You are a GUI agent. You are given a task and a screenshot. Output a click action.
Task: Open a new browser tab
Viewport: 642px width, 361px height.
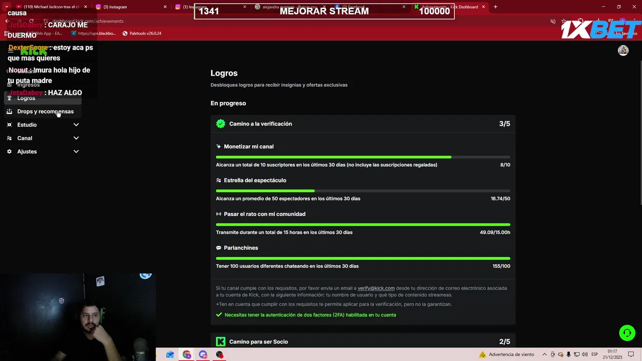(x=496, y=7)
